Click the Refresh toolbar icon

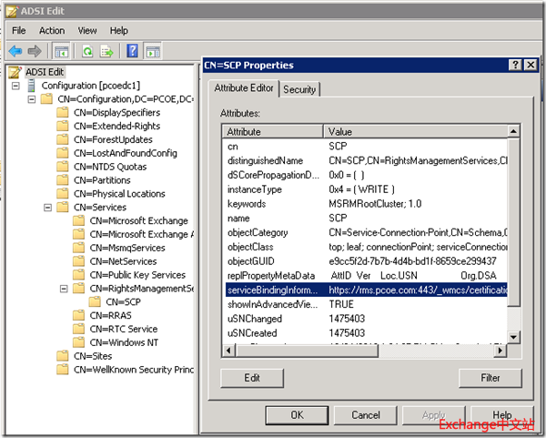click(x=87, y=51)
